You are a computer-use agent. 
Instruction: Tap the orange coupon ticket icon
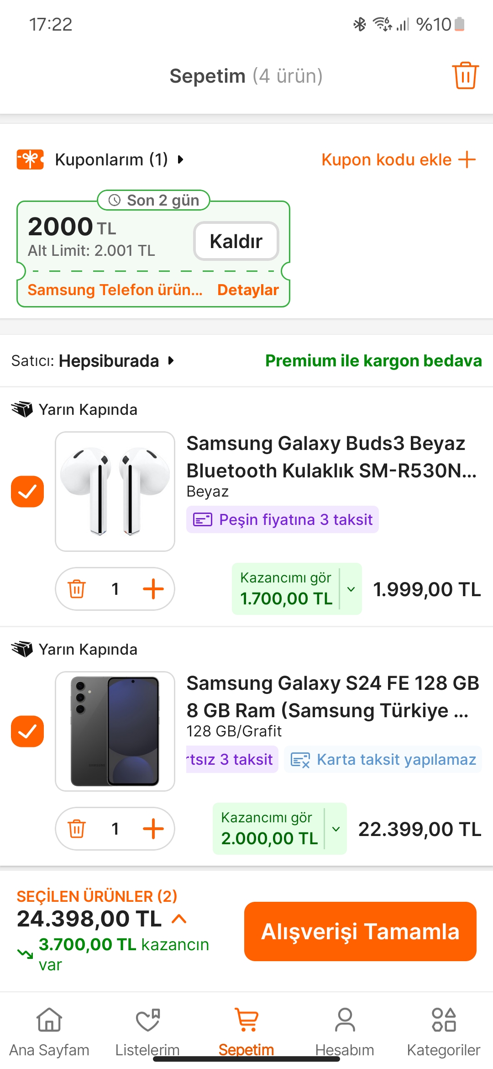pyautogui.click(x=30, y=159)
